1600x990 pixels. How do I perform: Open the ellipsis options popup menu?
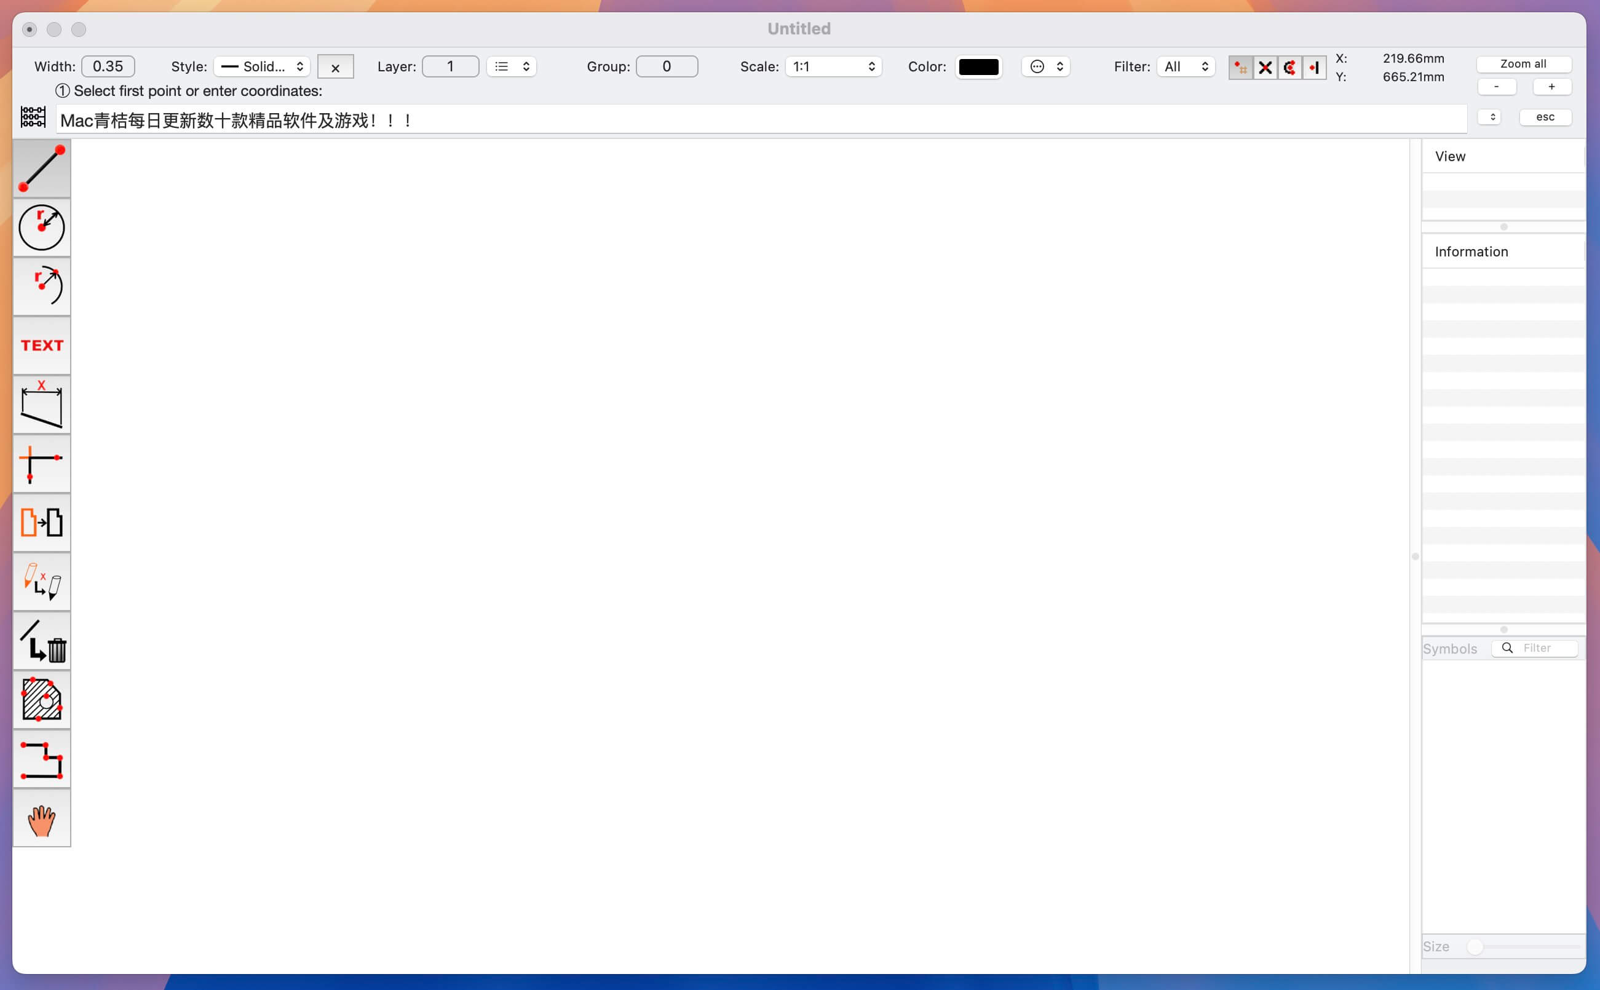1045,67
